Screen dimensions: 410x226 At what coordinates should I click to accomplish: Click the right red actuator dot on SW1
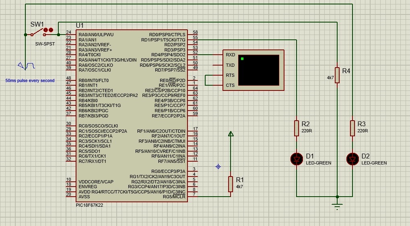(51, 30)
